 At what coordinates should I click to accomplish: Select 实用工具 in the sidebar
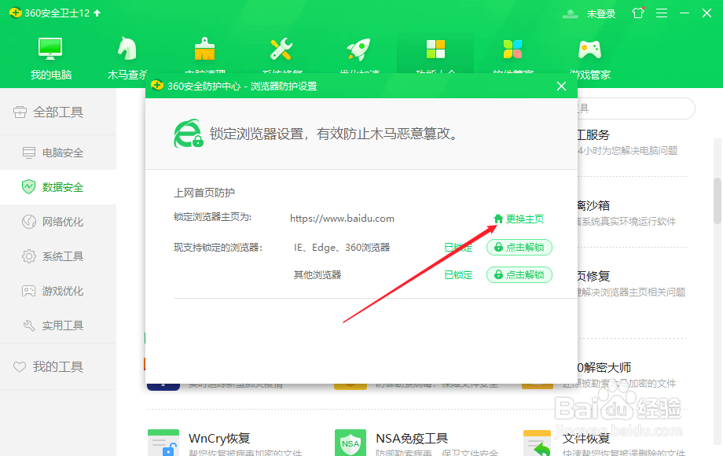tap(58, 325)
